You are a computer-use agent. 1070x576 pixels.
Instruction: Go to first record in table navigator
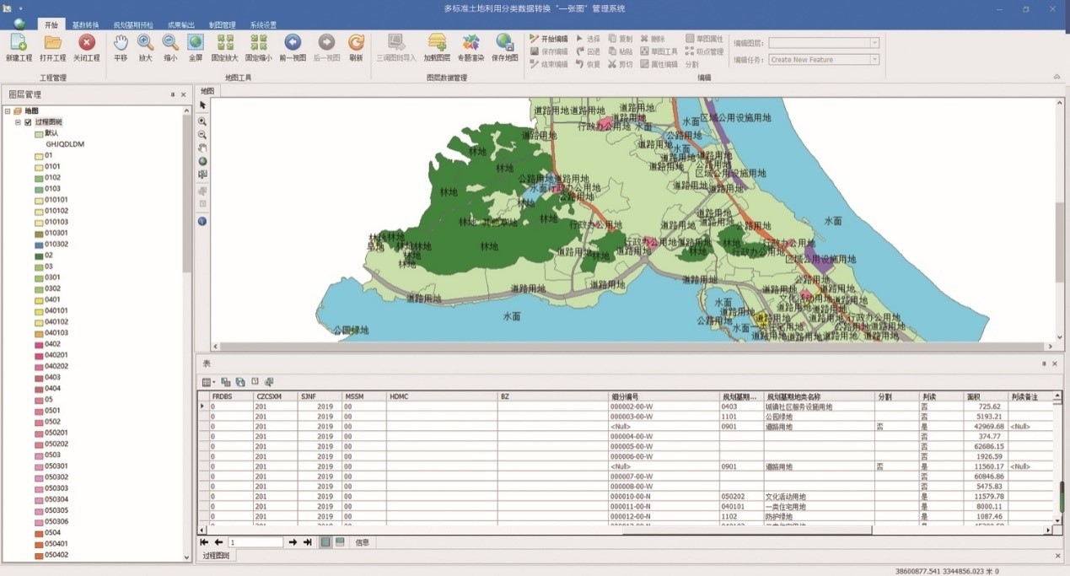pos(204,542)
